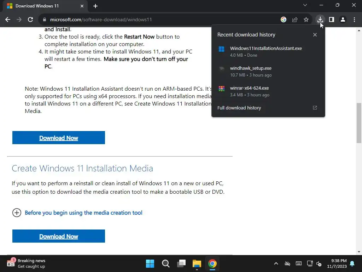Open Windows11InstallationAssistant.exe download
The image size is (362, 272).
click(268, 52)
